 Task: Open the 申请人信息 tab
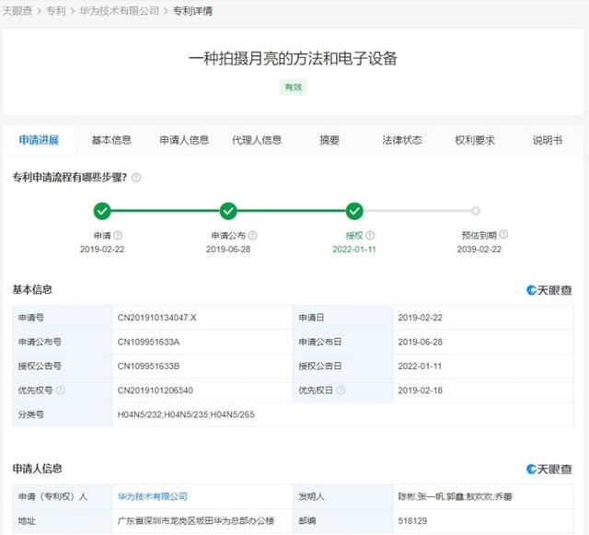click(184, 140)
